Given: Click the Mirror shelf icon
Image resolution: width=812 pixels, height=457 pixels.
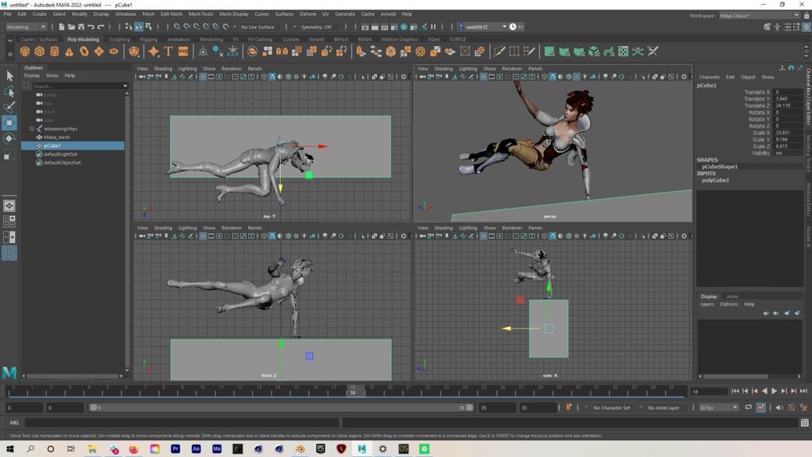Looking at the screenshot, I should click(282, 52).
